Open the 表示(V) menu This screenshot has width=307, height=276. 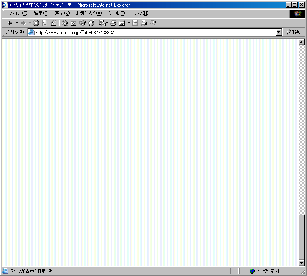pos(62,13)
